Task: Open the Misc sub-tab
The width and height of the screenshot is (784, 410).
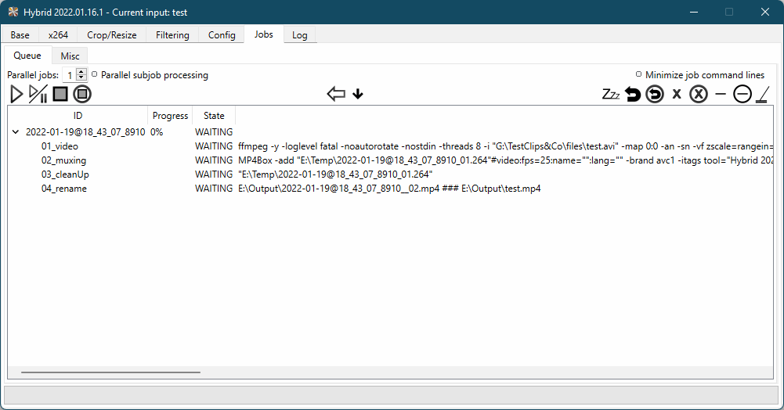Action: (x=70, y=56)
